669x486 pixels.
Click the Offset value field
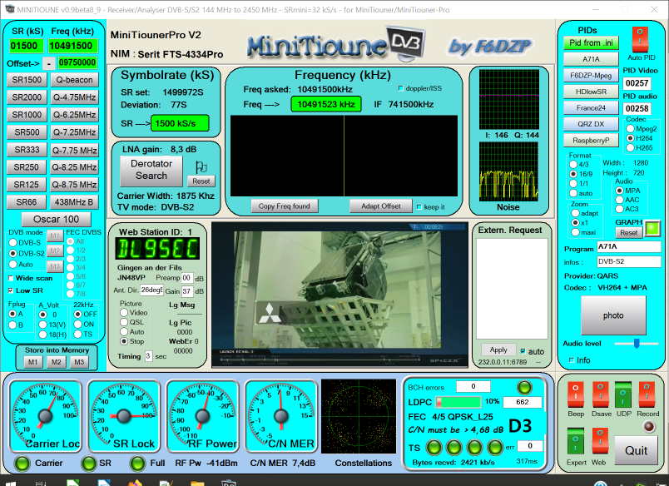click(77, 62)
